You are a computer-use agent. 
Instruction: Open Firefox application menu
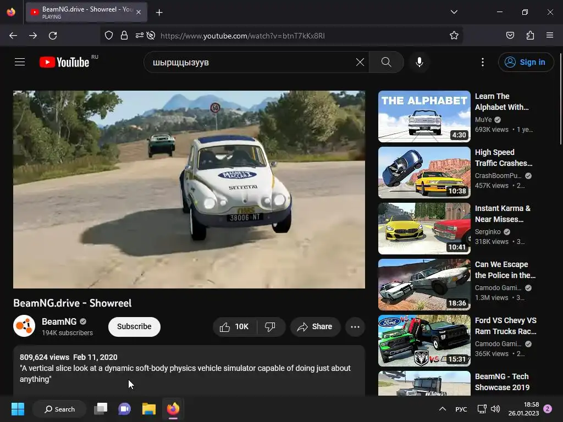(550, 36)
